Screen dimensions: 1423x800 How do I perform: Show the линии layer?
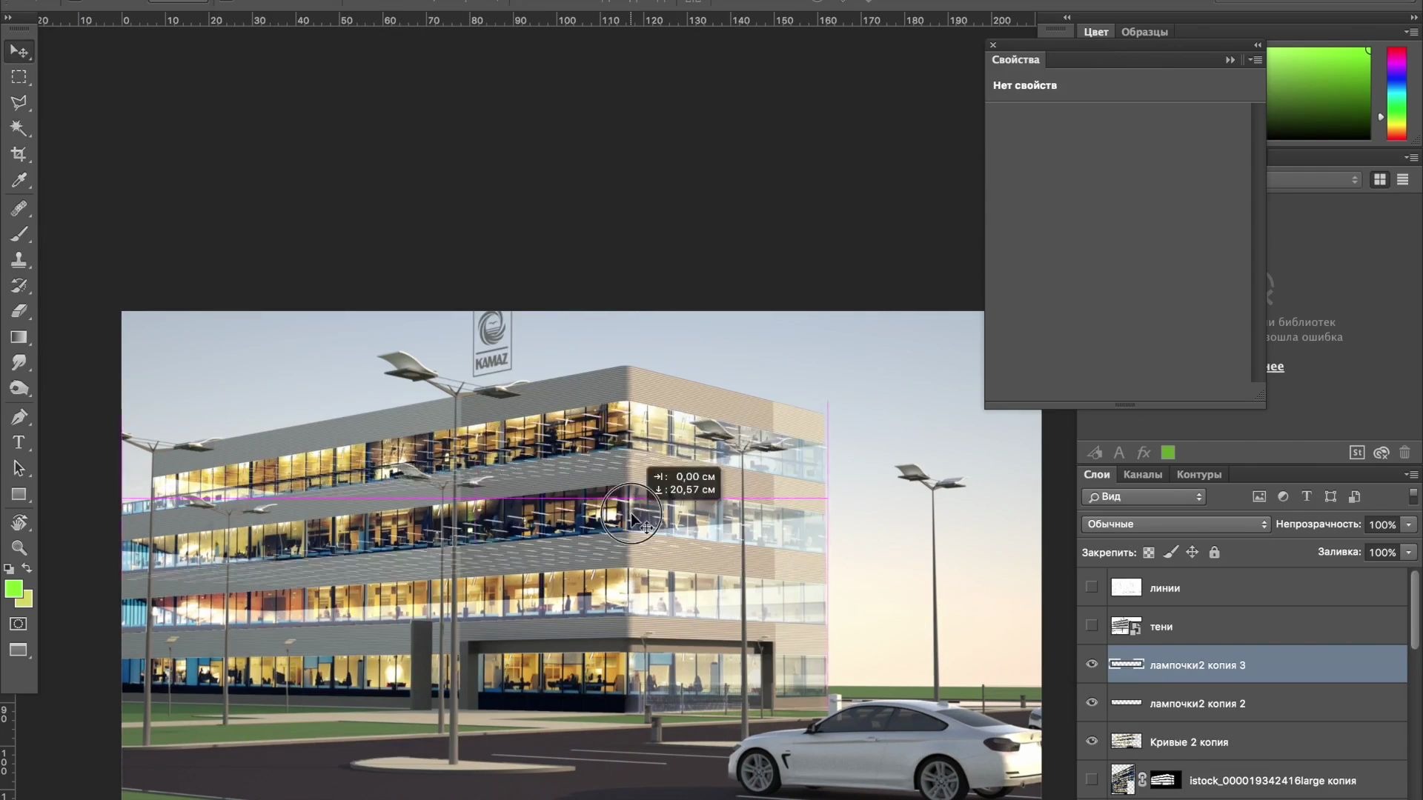pyautogui.click(x=1092, y=587)
